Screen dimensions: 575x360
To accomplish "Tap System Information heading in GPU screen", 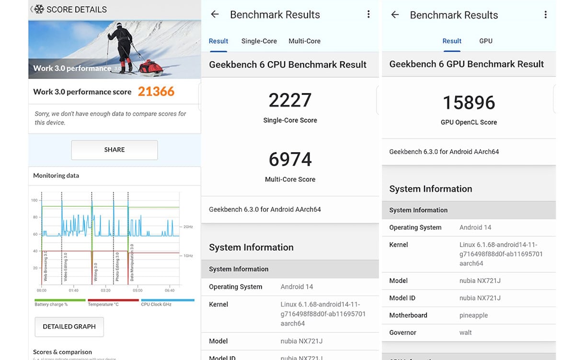I will click(430, 189).
